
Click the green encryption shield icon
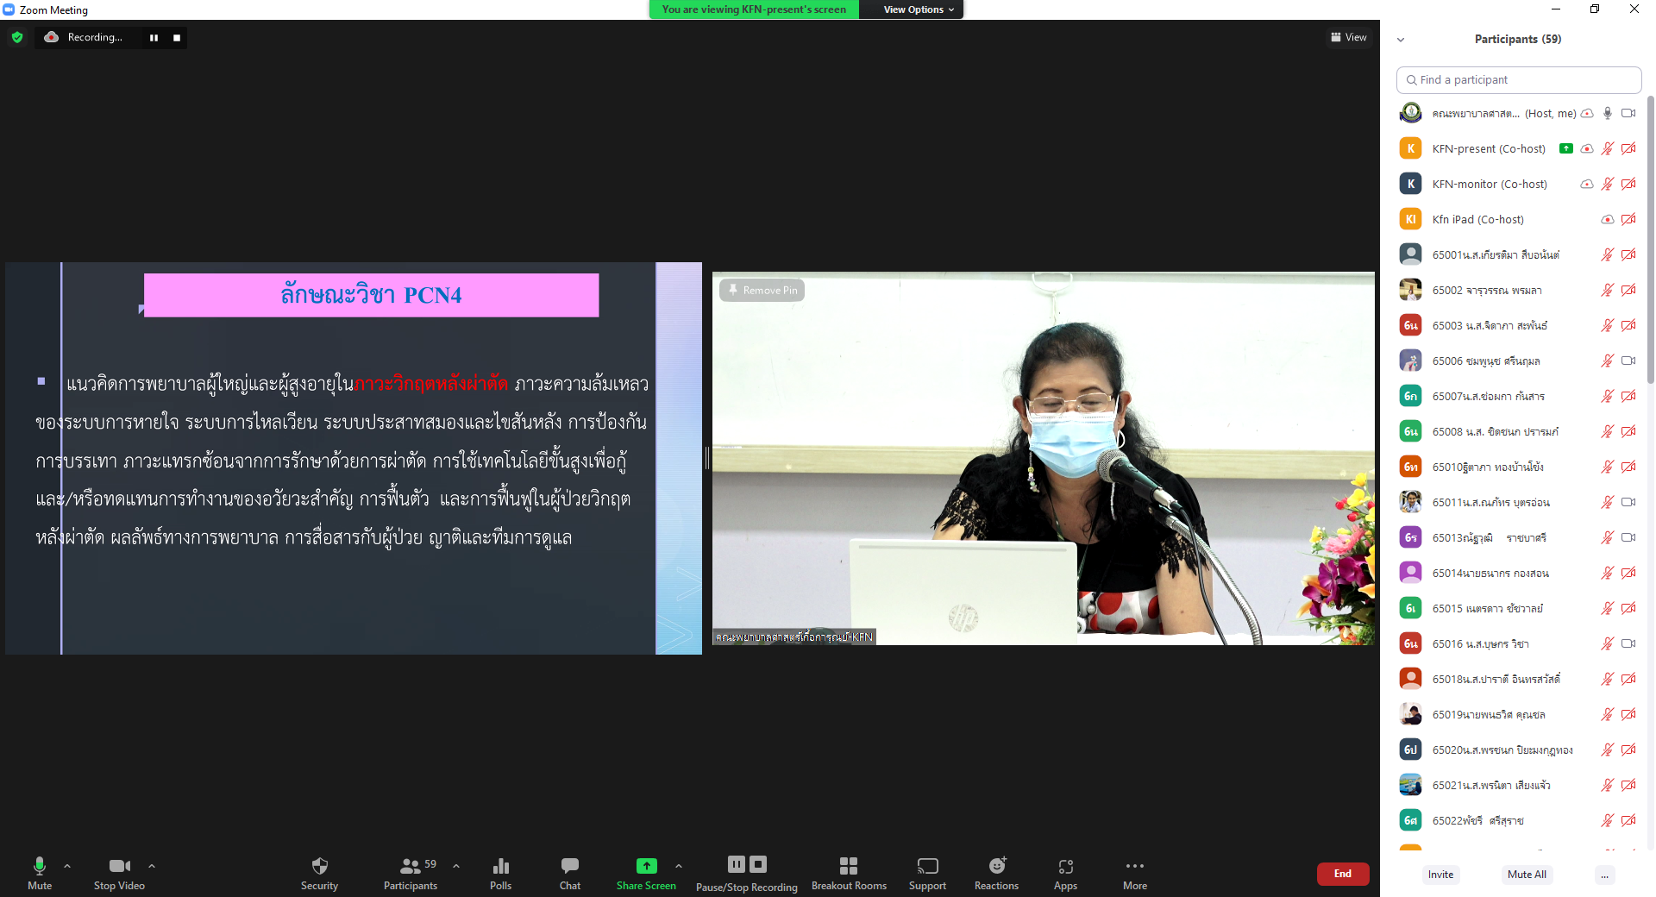[x=17, y=37]
